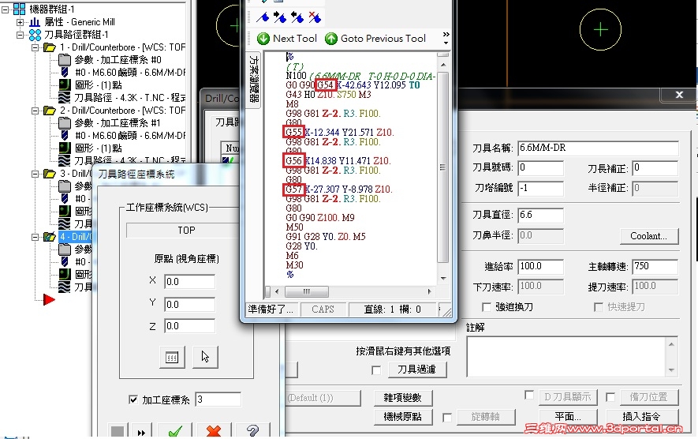The height and width of the screenshot is (439, 698).
Task: Click operation 1 parameters gray folder icon
Action: (x=65, y=60)
